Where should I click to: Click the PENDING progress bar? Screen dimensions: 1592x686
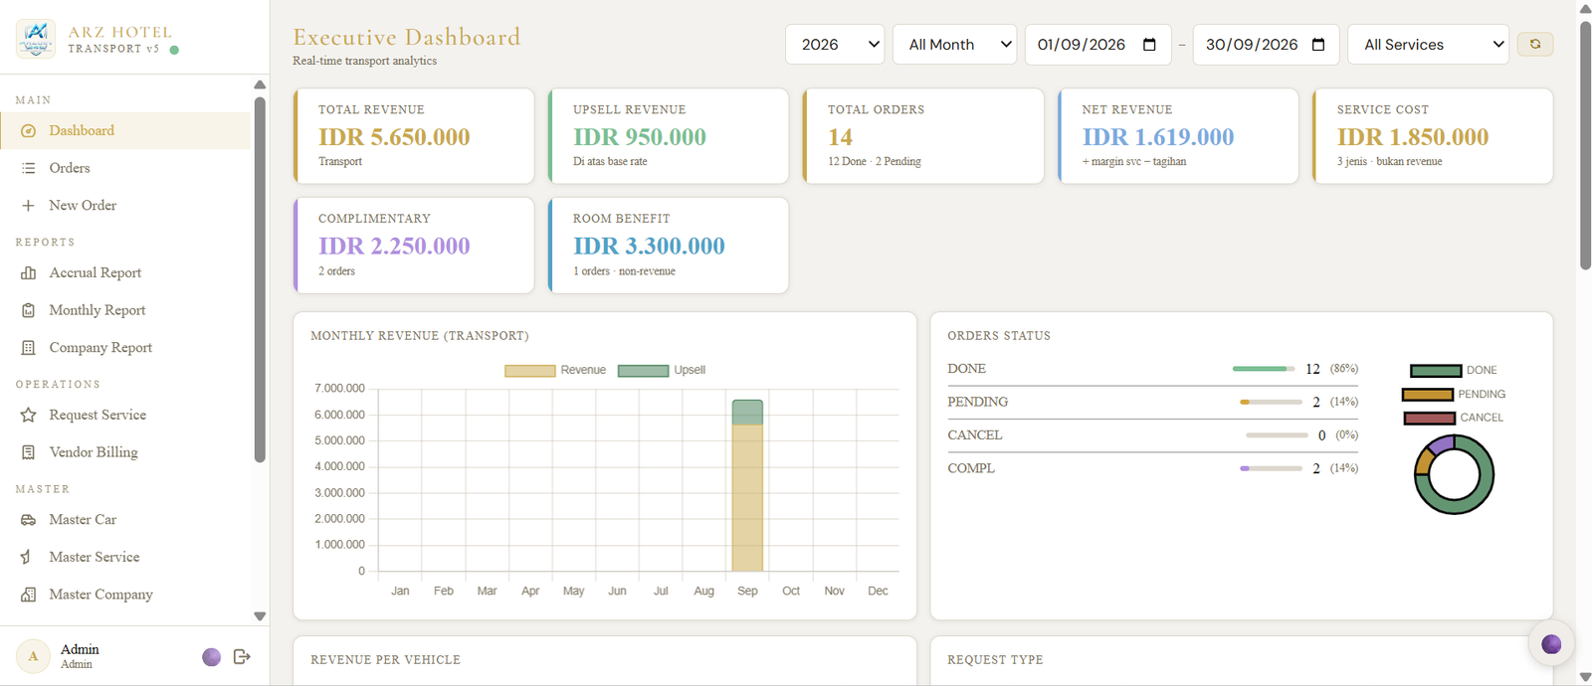click(1271, 402)
